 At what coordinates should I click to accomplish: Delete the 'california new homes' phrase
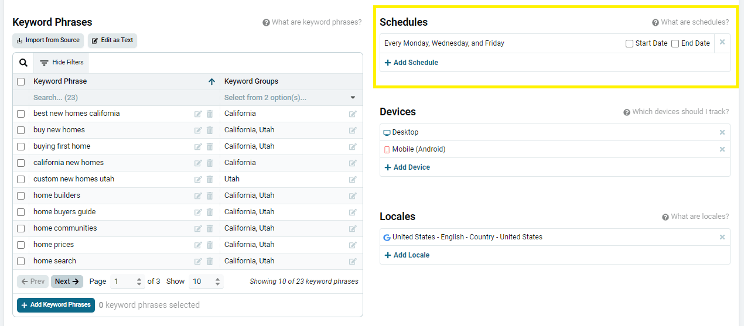[x=210, y=163]
